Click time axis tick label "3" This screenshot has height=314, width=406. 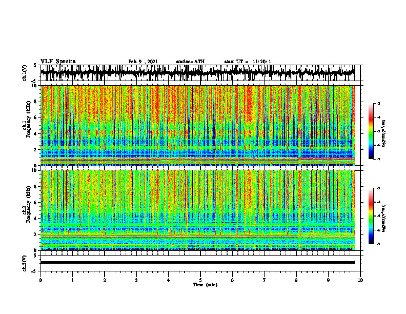(x=136, y=280)
